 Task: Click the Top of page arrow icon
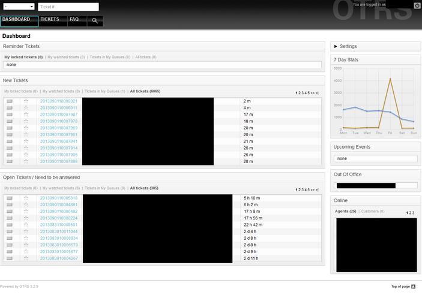click(413, 287)
